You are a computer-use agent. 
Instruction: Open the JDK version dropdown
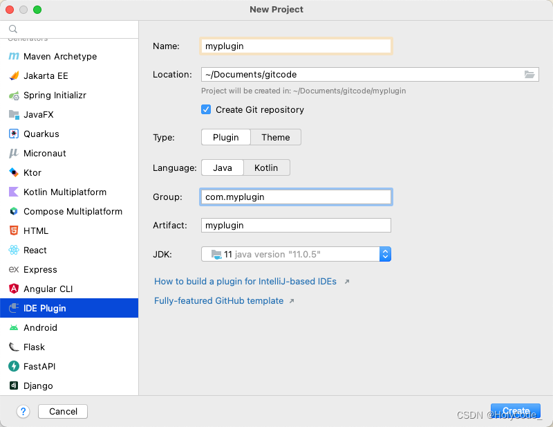385,254
